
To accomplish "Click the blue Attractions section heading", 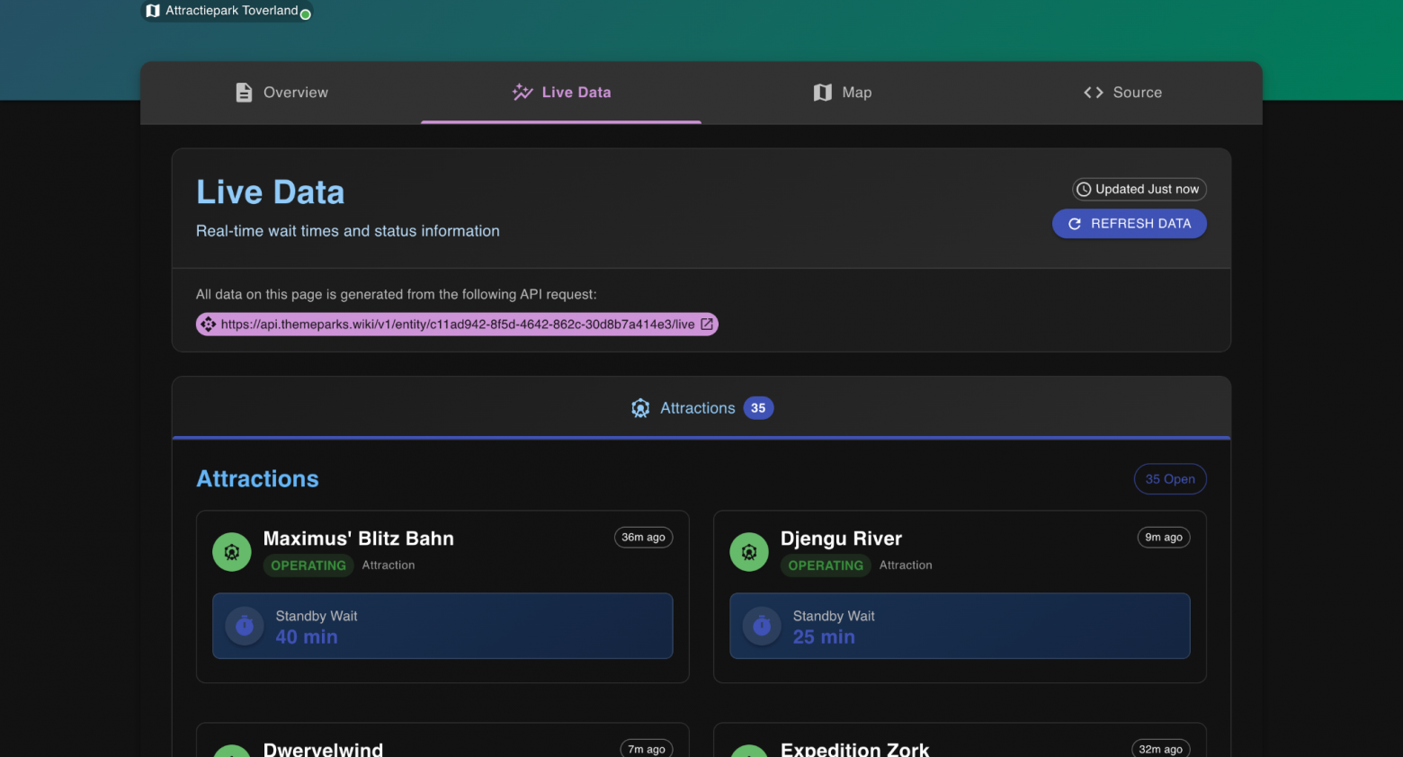I will (x=257, y=479).
